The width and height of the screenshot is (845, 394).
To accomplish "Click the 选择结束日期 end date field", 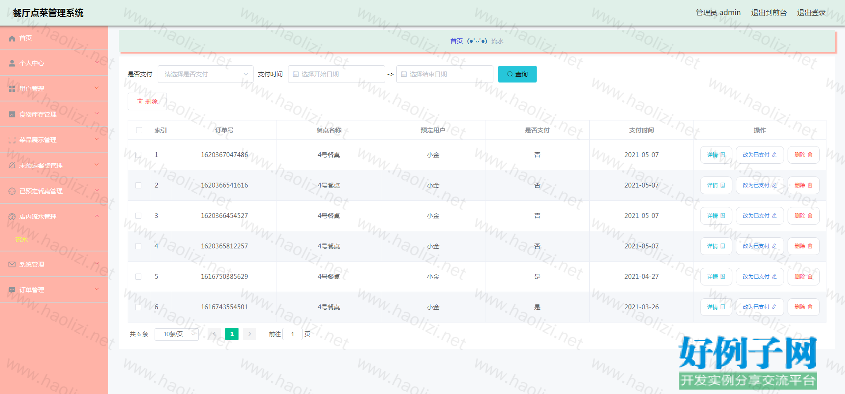I will tap(444, 74).
